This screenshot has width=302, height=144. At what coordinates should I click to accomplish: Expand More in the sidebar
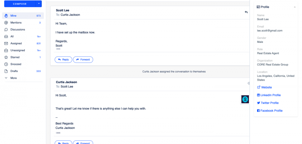click(13, 78)
